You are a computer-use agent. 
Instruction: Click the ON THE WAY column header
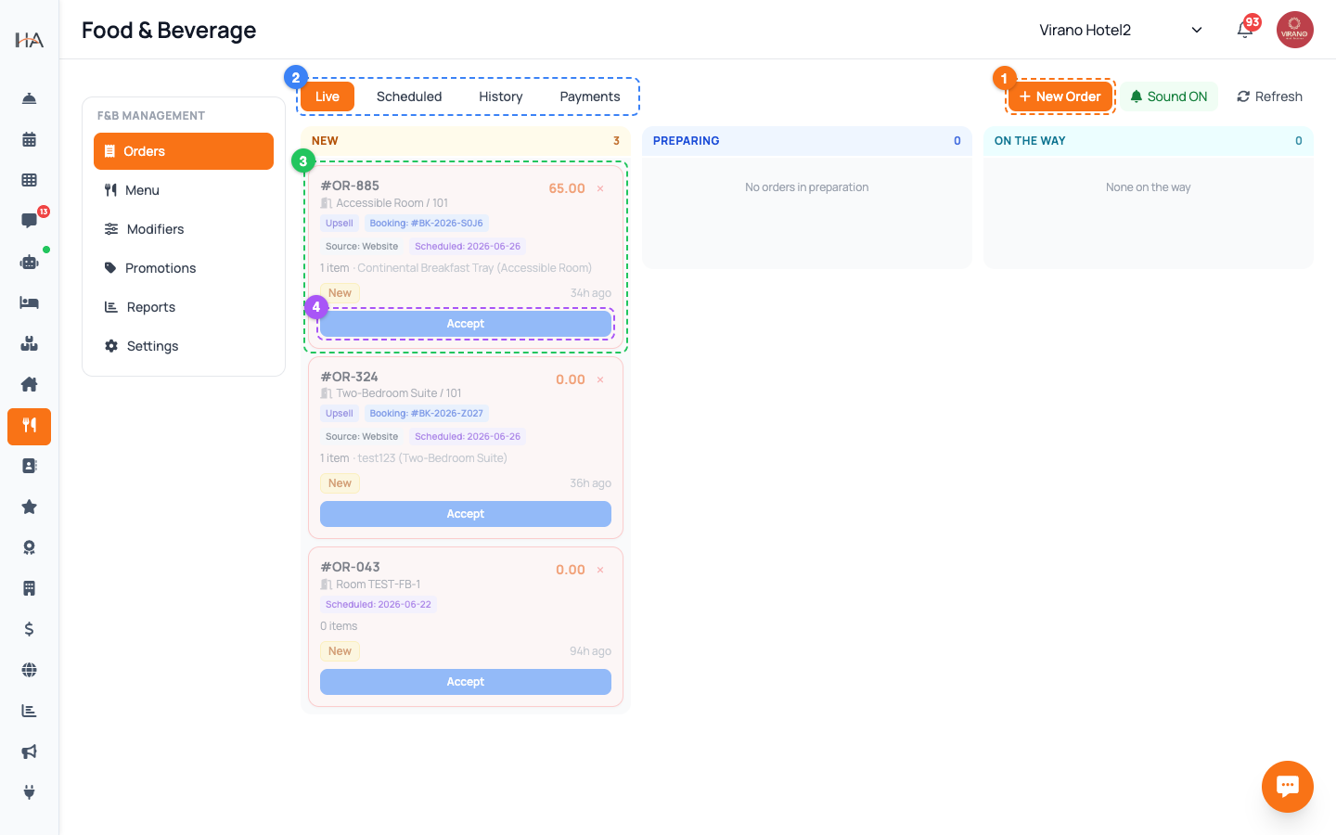coord(1149,141)
